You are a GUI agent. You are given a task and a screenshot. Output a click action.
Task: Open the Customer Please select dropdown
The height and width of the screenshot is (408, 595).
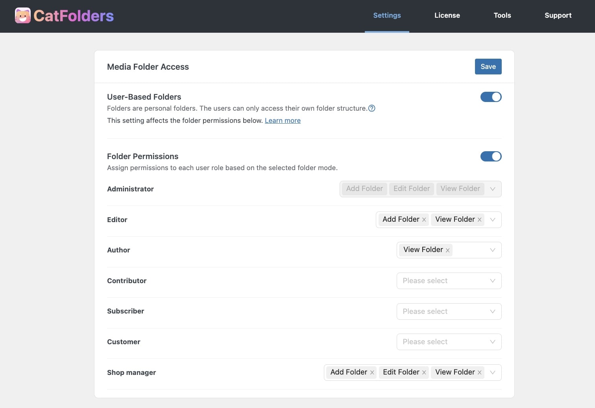coord(449,341)
